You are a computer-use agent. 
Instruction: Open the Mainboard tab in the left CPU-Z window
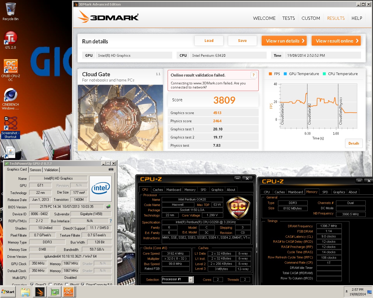pyautogui.click(x=174, y=190)
